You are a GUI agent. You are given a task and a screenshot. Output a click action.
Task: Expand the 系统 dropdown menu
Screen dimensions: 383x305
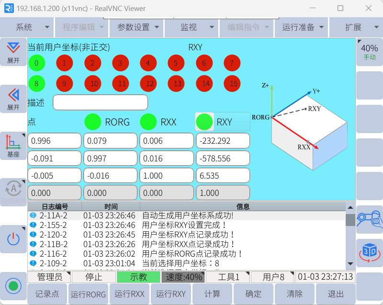(x=27, y=27)
